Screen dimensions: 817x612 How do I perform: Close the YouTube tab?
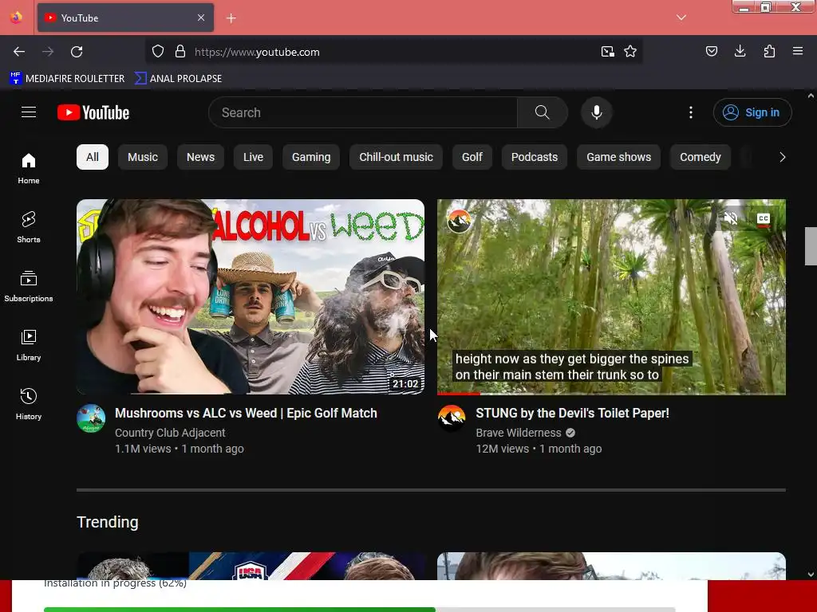point(201,18)
